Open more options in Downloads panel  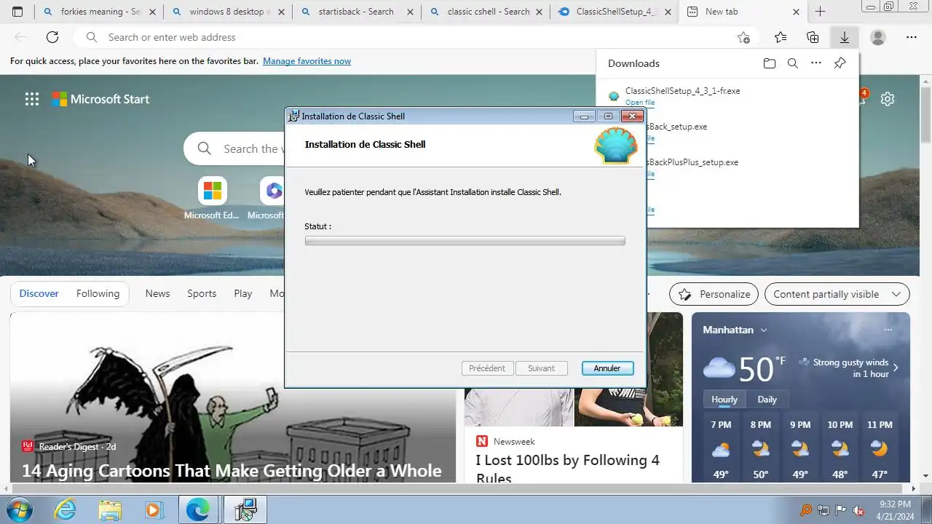(x=816, y=63)
